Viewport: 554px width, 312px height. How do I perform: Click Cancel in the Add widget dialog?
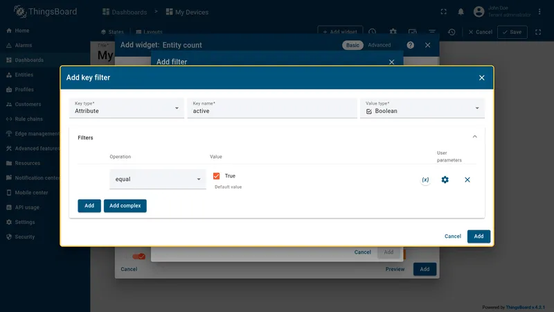click(x=129, y=269)
